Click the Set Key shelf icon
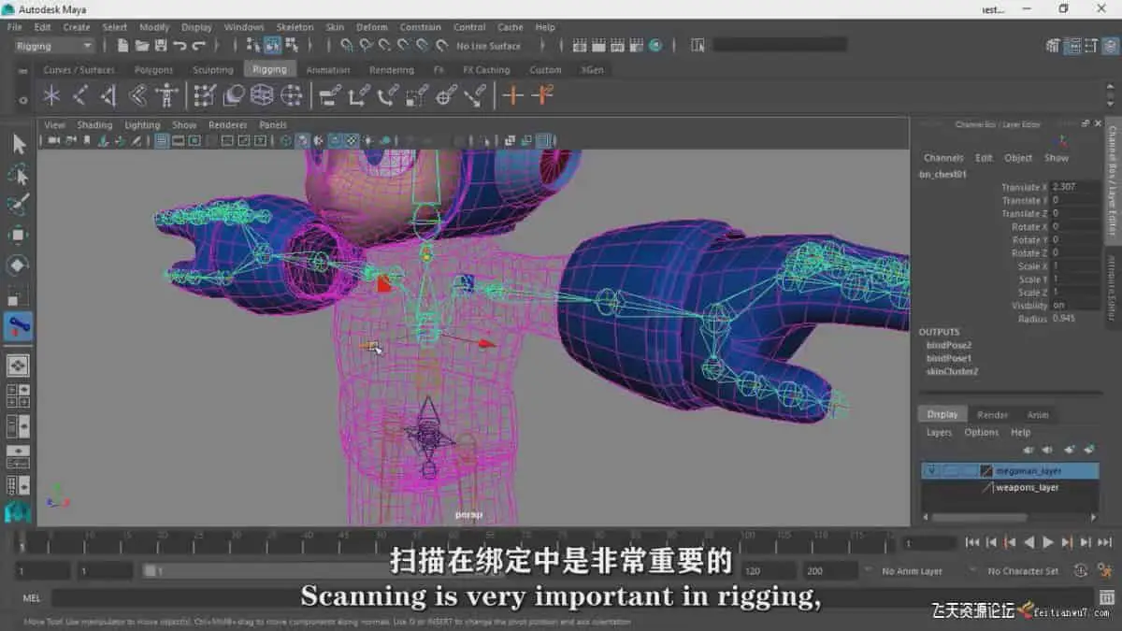Image resolution: width=1122 pixels, height=631 pixels. tap(512, 94)
